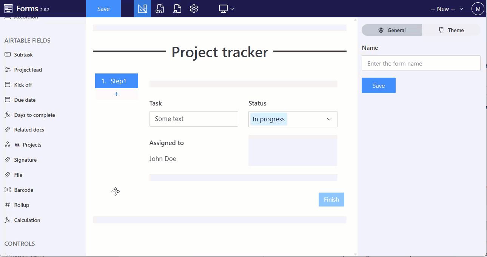Screen dimensions: 487x257
Task: Select the Step1 wizard step
Action: (x=117, y=81)
